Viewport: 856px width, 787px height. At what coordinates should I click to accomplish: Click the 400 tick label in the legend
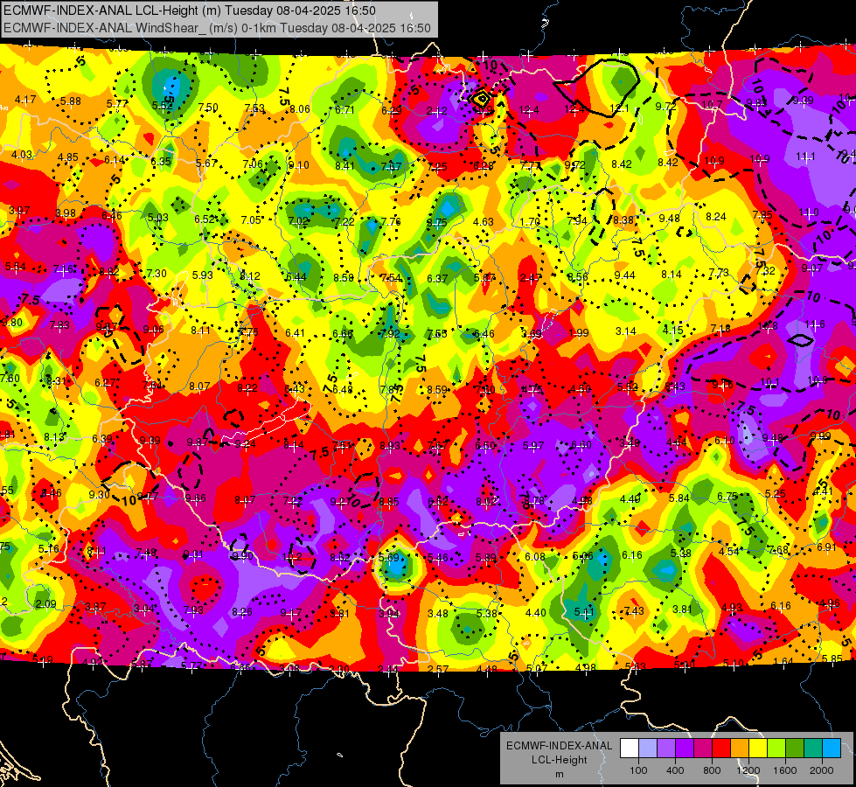coord(675,770)
